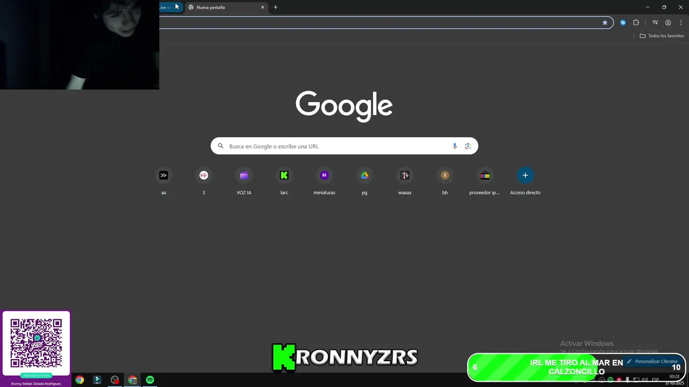Open the Chrome profile avatar
The width and height of the screenshot is (689, 387).
(x=668, y=23)
